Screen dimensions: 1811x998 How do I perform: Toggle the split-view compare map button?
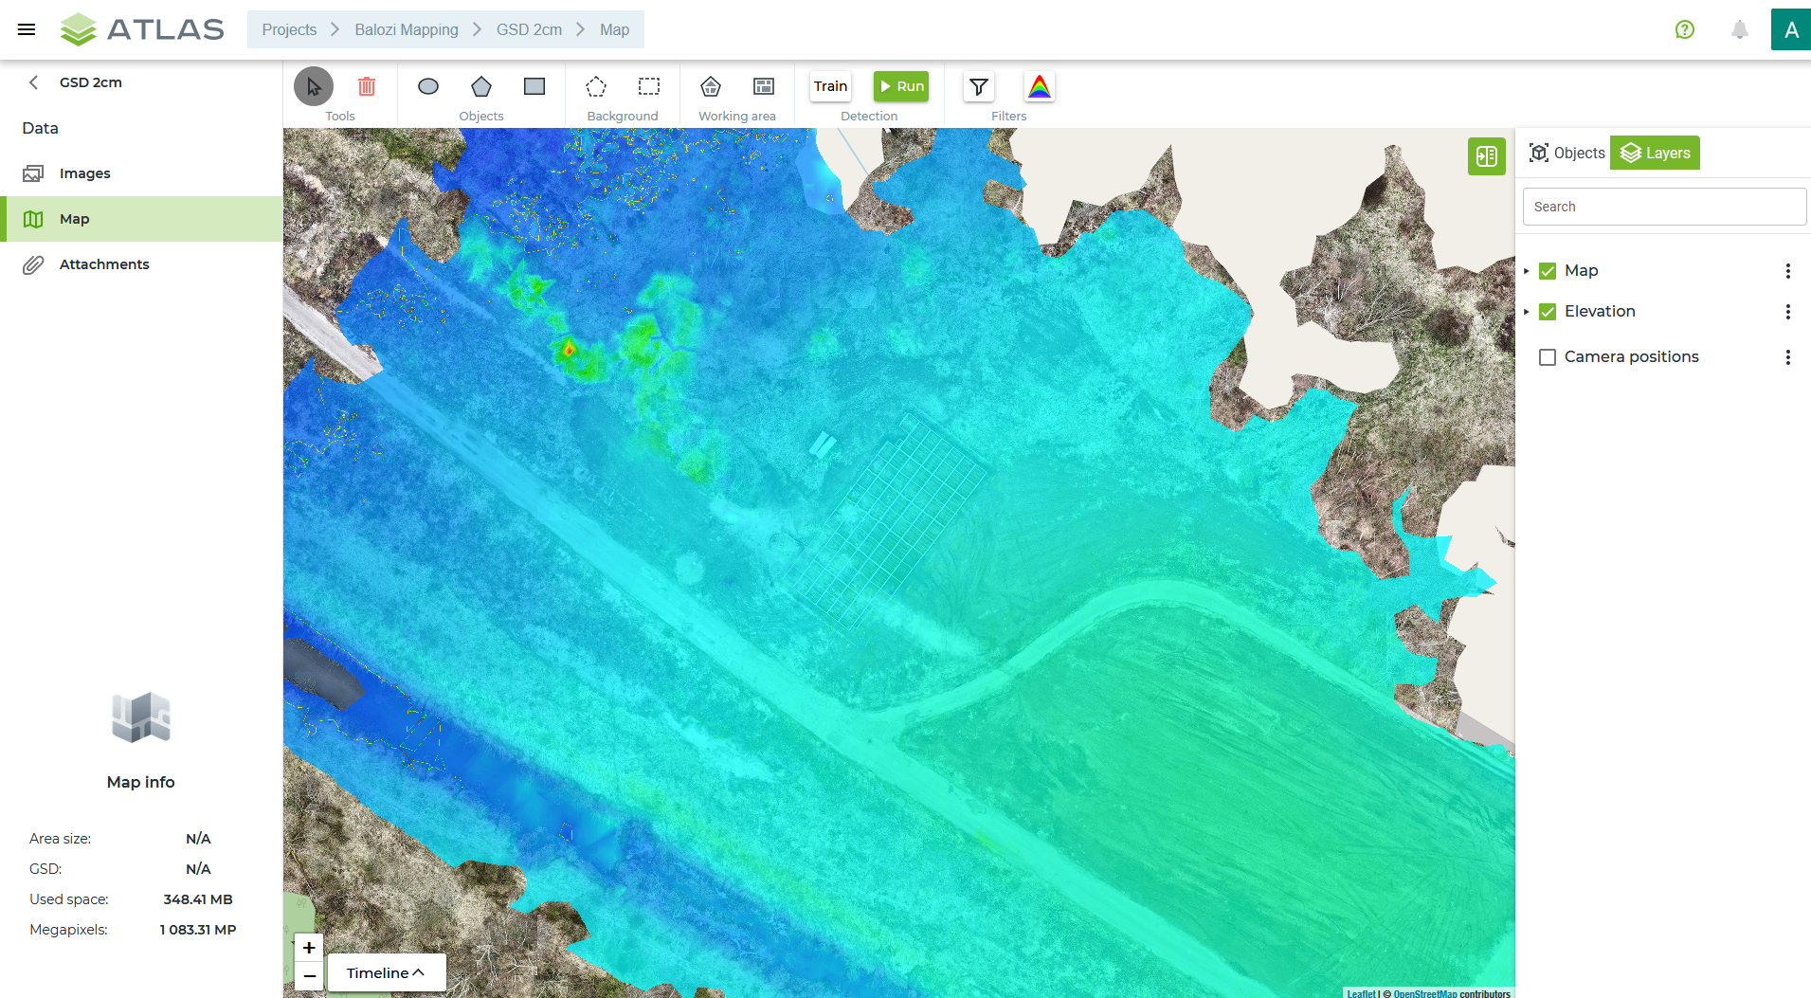(1487, 156)
